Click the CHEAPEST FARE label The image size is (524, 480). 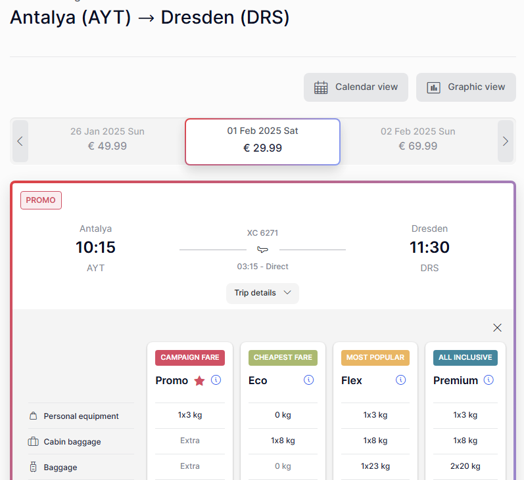[283, 357]
